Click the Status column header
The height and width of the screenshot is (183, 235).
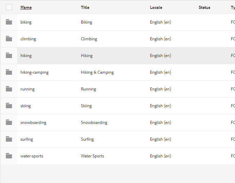click(204, 8)
